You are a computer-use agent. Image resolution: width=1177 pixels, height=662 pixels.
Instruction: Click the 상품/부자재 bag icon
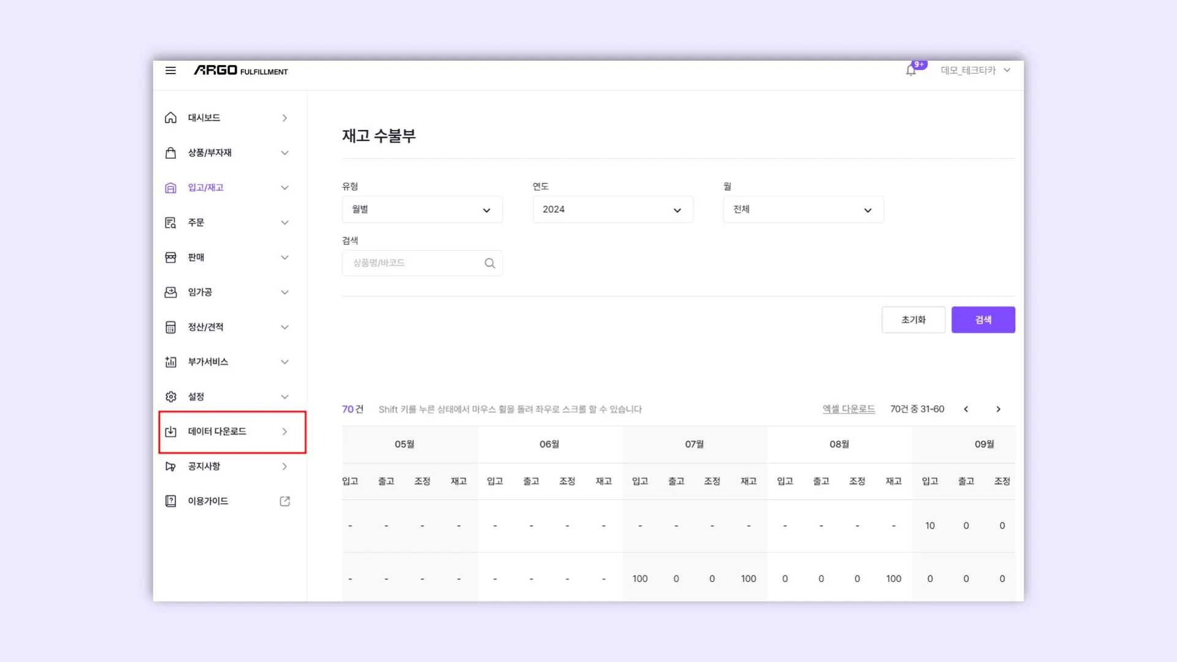pyautogui.click(x=170, y=153)
